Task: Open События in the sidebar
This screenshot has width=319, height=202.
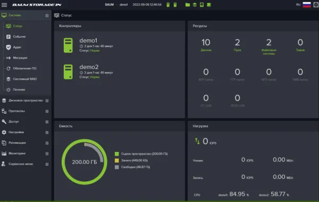Action: (19, 37)
